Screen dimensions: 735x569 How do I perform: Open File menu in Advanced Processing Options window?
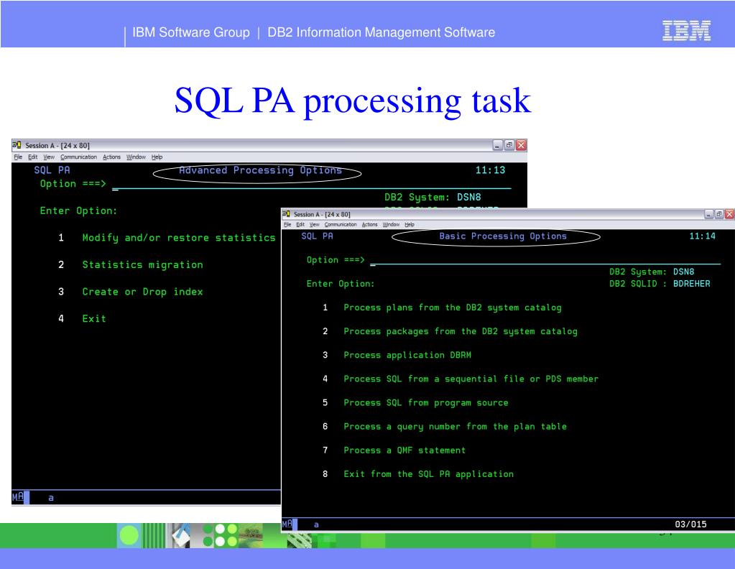(18, 157)
